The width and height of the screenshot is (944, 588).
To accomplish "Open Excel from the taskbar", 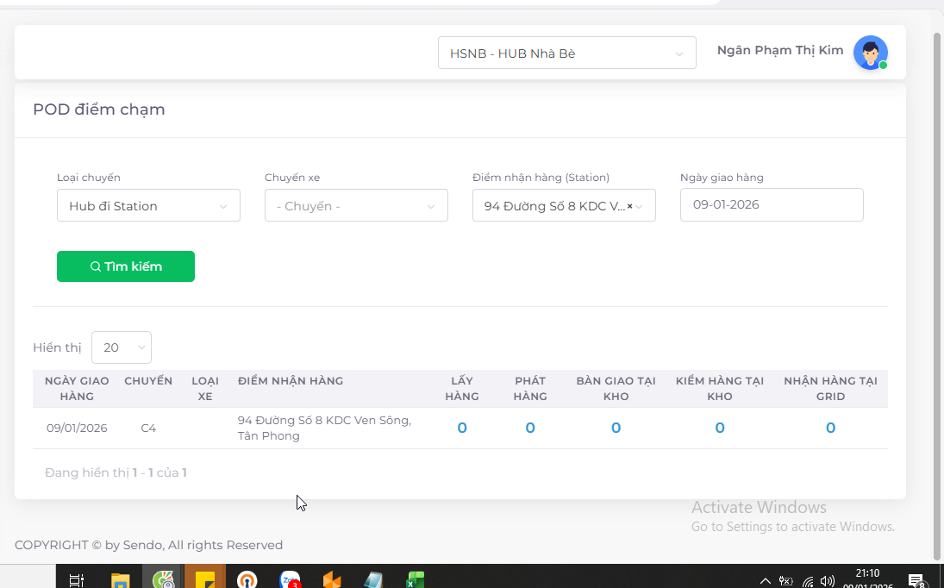I will 415,580.
